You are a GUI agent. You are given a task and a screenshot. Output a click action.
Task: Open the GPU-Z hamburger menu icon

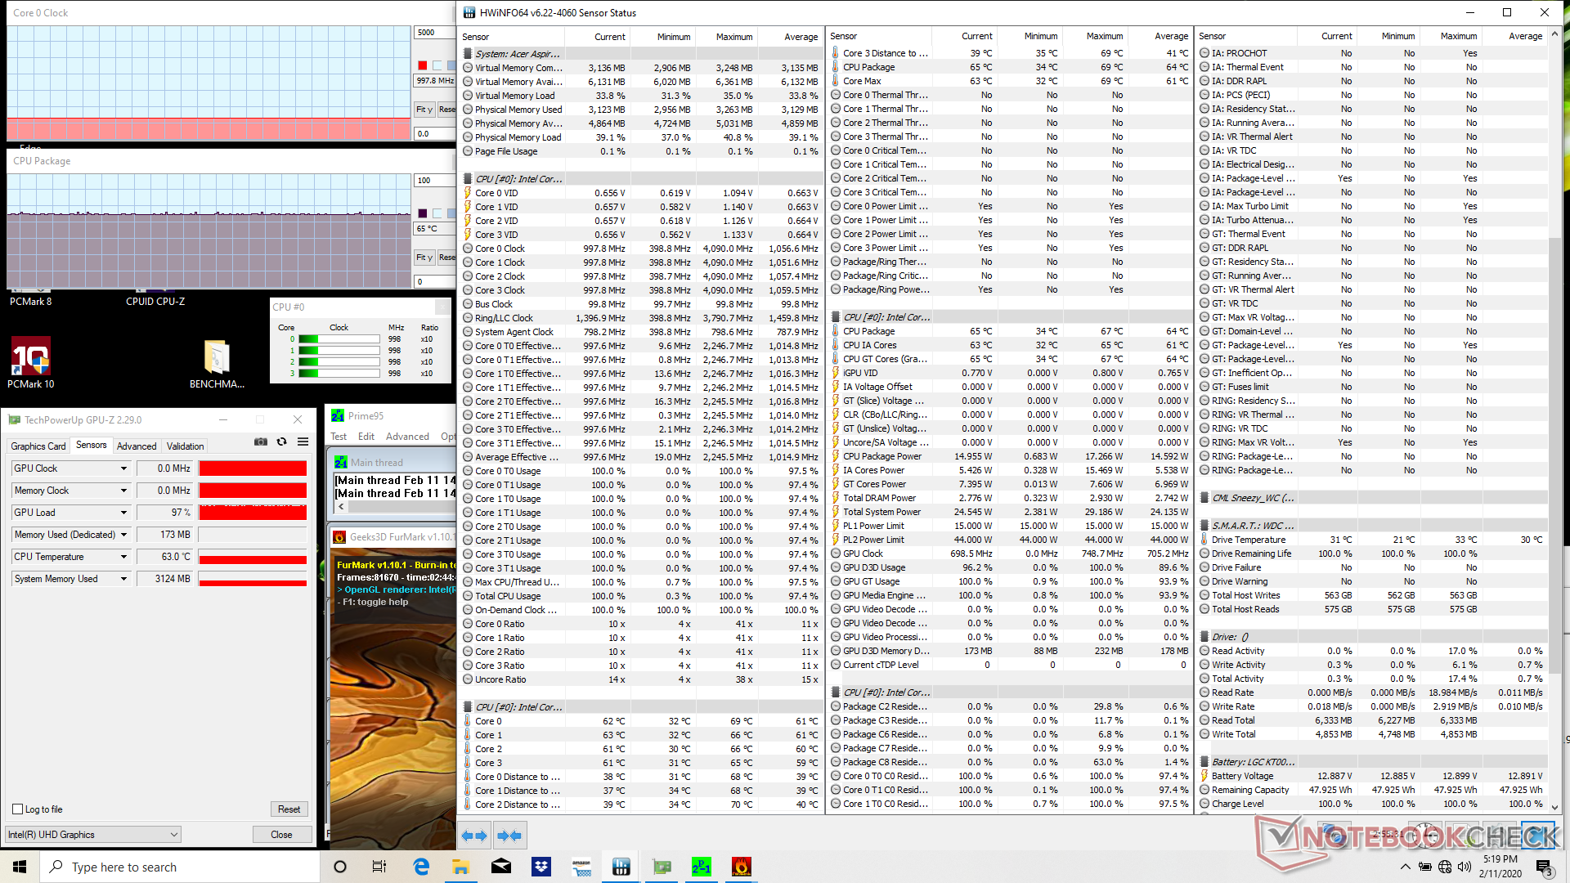[303, 441]
